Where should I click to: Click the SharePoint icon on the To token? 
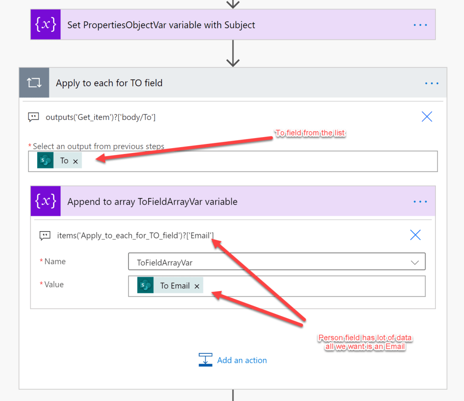(45, 161)
